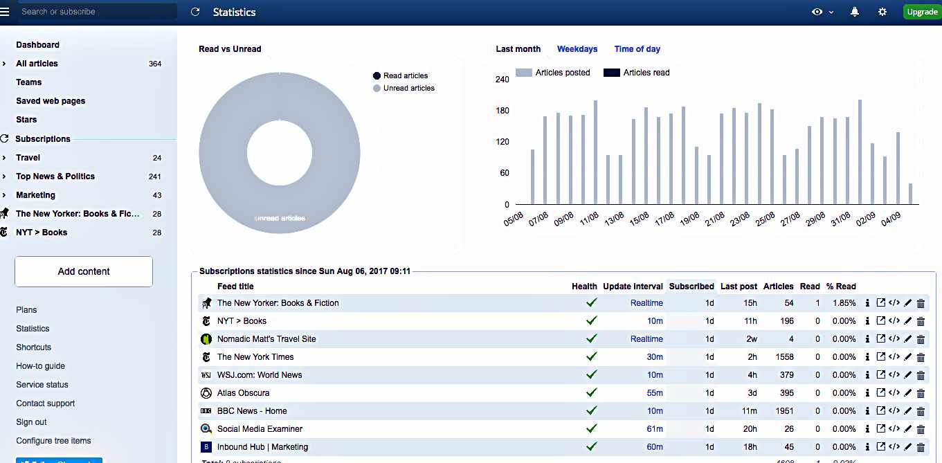Viewport: 942px width, 463px height.
Task: Click Realtime interval for The New Yorker row
Action: [x=646, y=303]
